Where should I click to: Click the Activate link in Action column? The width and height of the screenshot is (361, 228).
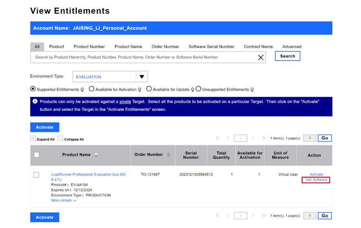[x=316, y=174]
